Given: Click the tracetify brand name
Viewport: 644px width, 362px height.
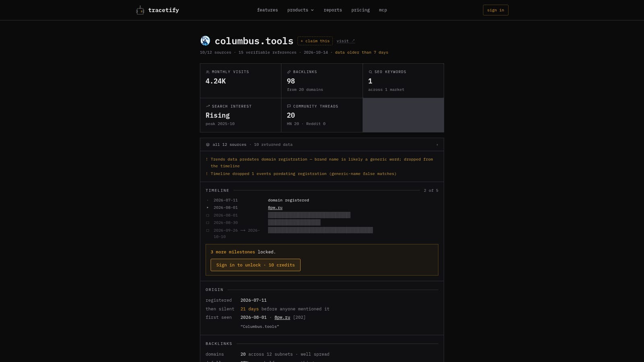Looking at the screenshot, I should [163, 10].
